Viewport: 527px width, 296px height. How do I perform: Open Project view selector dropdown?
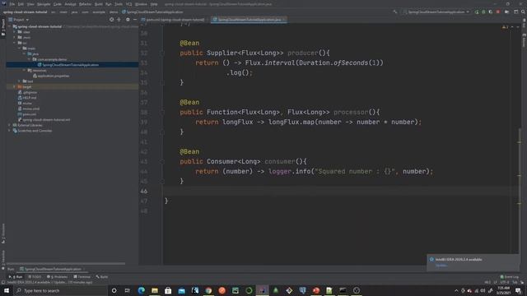[x=19, y=20]
